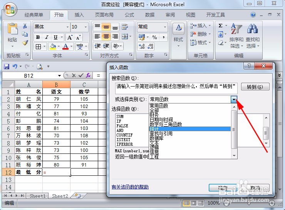Open the font name 黑体 dropdown
This screenshot has width=285, height=210.
tap(67, 27)
